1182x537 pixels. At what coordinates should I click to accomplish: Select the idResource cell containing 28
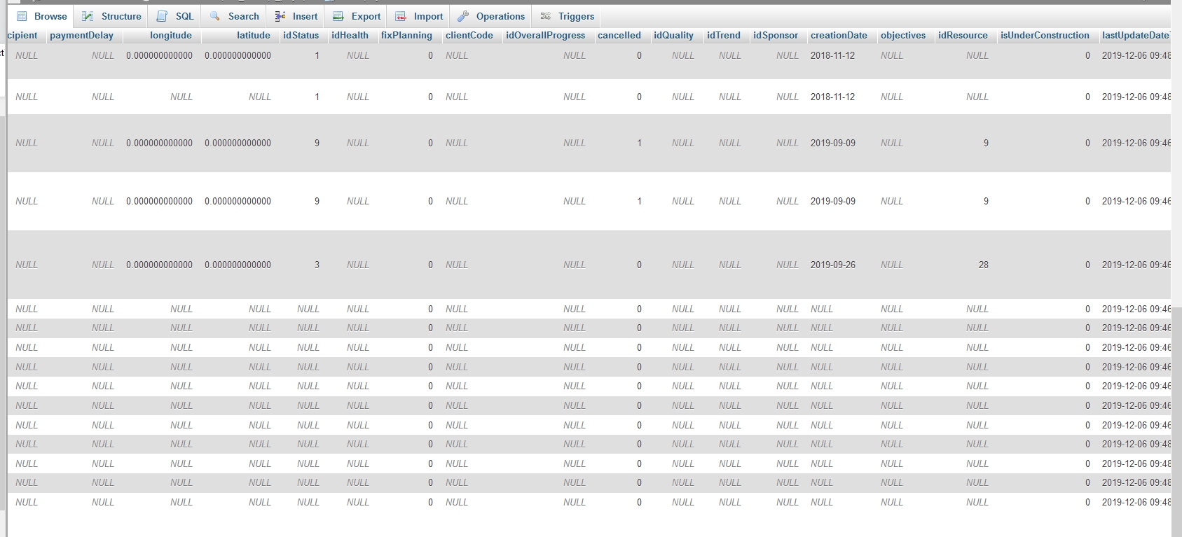983,265
